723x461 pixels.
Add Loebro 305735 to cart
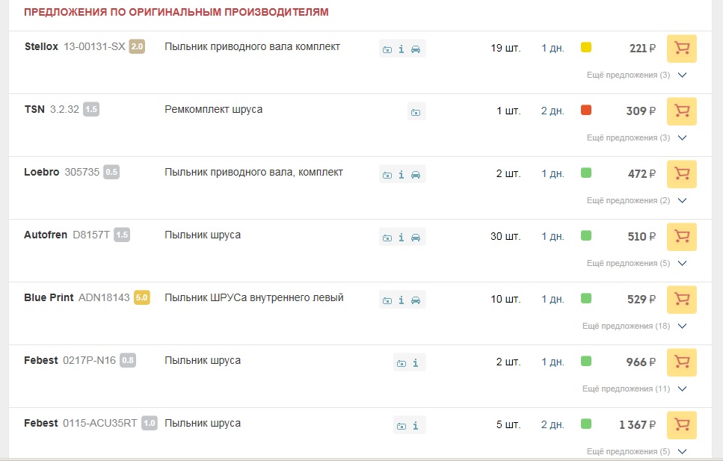click(681, 174)
